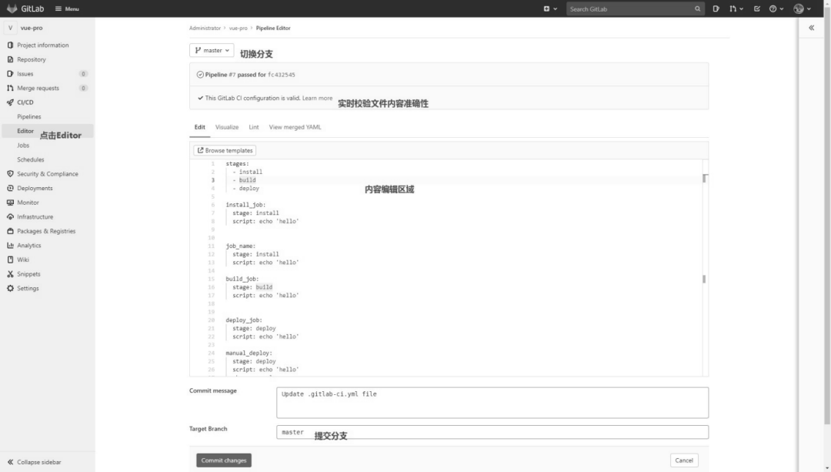The width and height of the screenshot is (831, 472).
Task: Open Wiki in sidebar
Action: point(23,259)
